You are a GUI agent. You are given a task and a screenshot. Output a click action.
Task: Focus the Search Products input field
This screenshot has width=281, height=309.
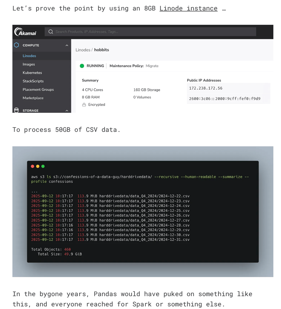tap(152, 32)
